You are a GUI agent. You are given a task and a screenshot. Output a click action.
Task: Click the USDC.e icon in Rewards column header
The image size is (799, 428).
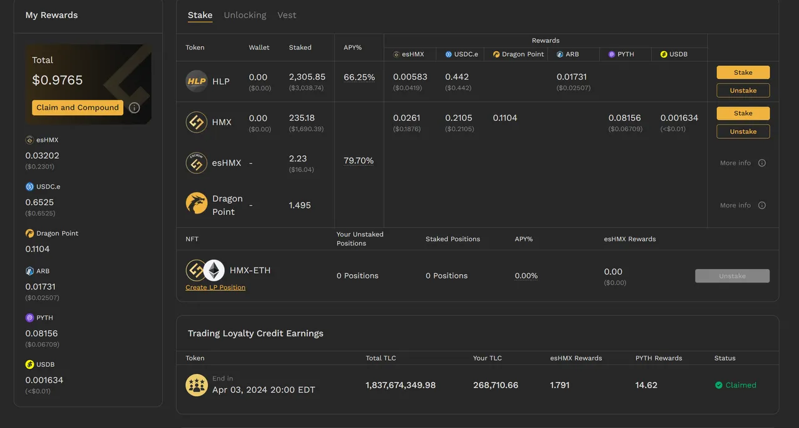[x=448, y=54]
